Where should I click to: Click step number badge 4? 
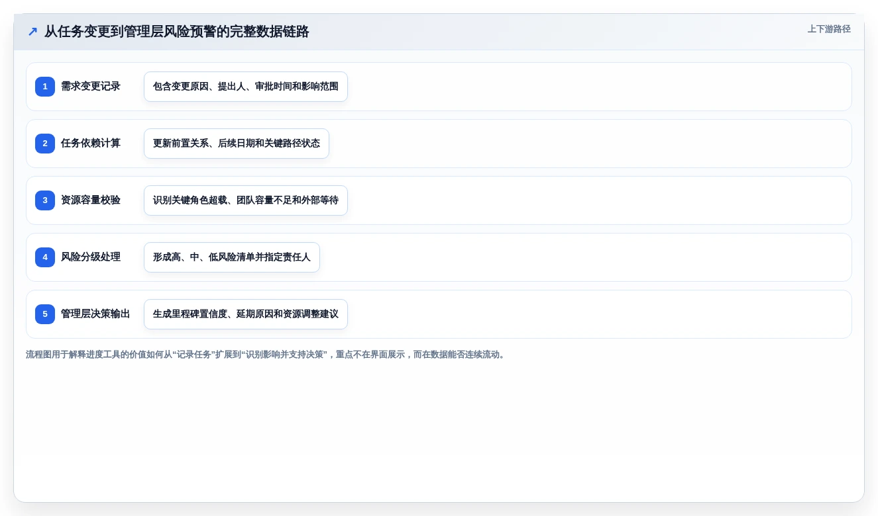tap(45, 257)
